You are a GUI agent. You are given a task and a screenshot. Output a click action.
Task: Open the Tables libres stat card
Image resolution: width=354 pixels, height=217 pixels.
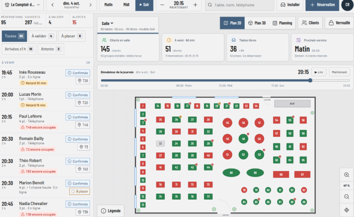(x=258, y=47)
